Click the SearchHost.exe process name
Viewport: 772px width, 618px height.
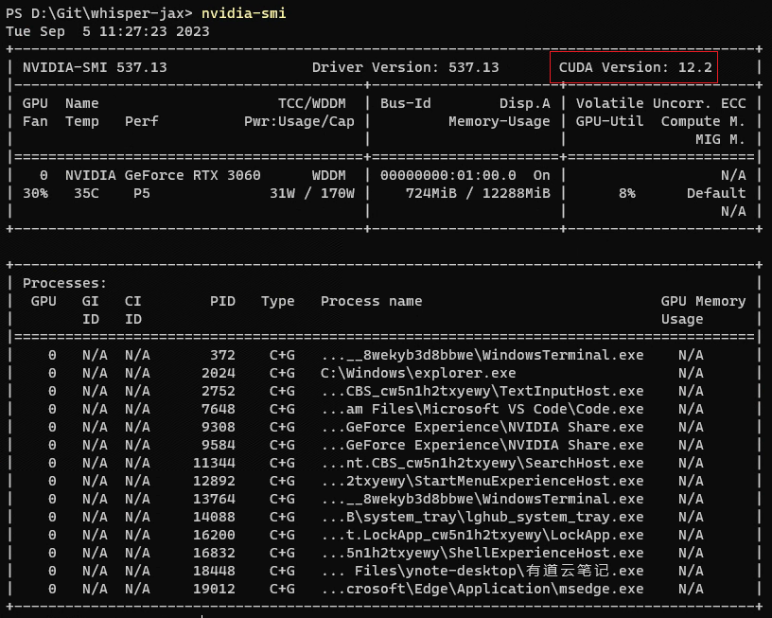(482, 464)
